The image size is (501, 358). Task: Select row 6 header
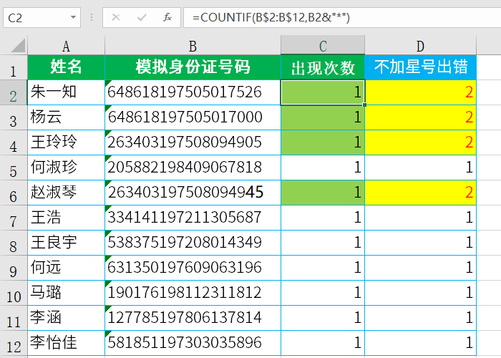[x=14, y=193]
